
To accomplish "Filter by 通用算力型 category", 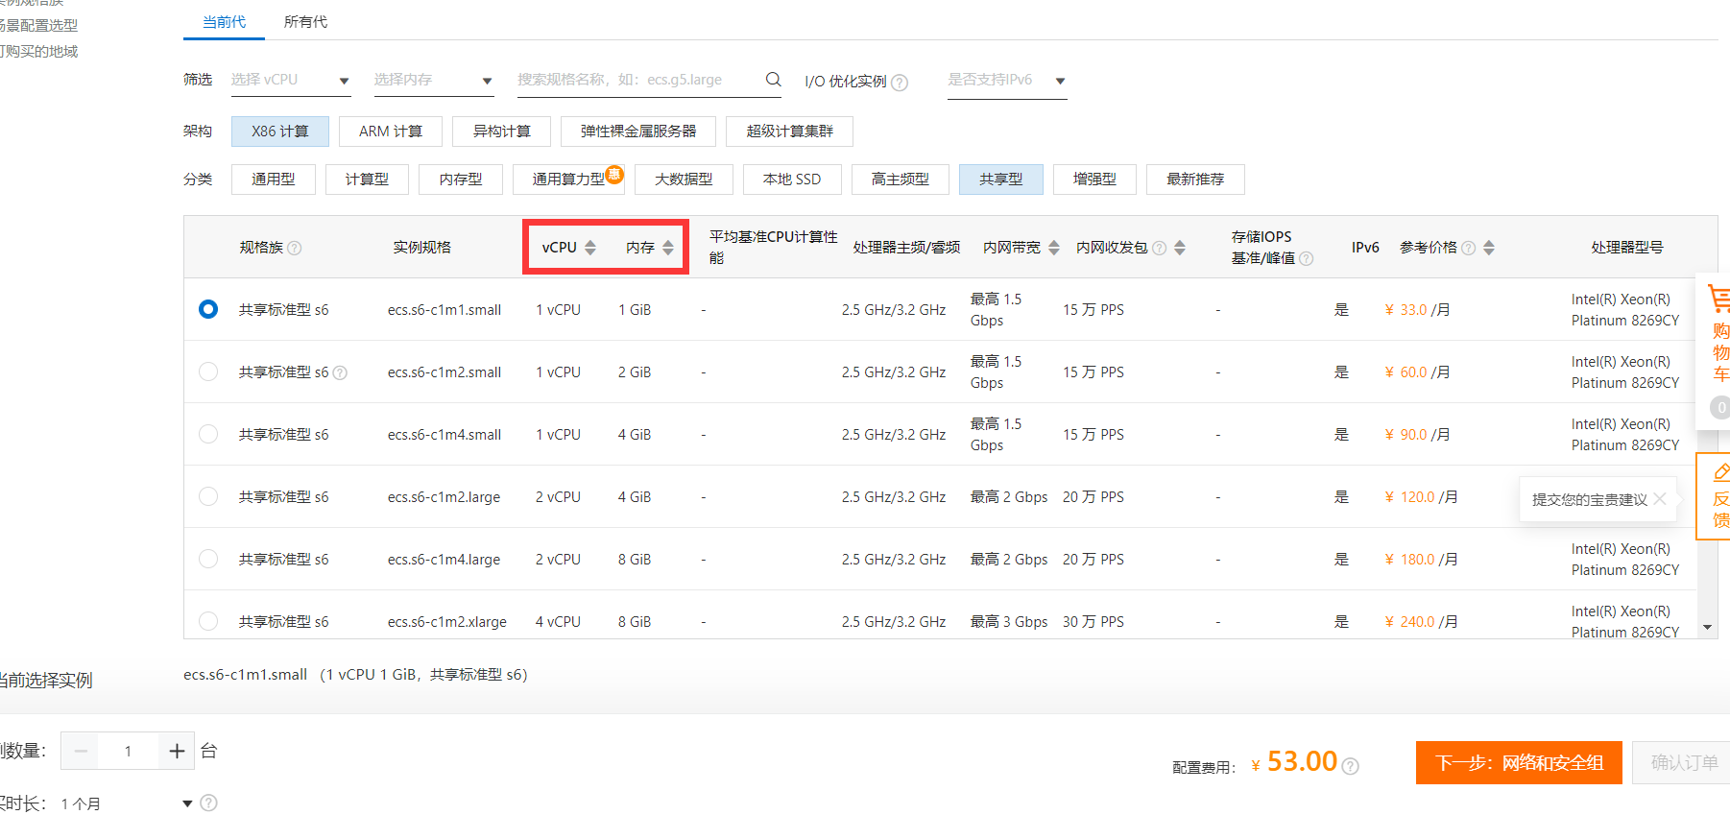I will click(568, 180).
